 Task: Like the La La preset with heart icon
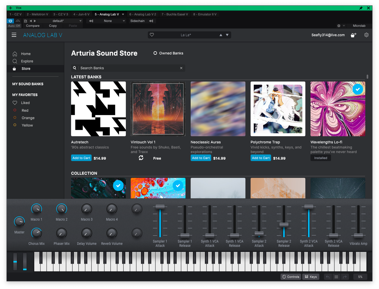[x=152, y=35]
